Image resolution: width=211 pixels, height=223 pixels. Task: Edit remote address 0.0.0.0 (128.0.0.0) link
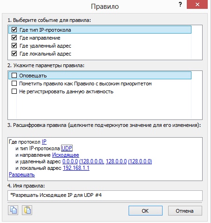click(83, 161)
